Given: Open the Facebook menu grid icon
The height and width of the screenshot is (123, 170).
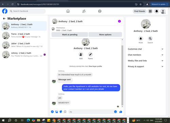Looking at the screenshot, I should 150,11.
